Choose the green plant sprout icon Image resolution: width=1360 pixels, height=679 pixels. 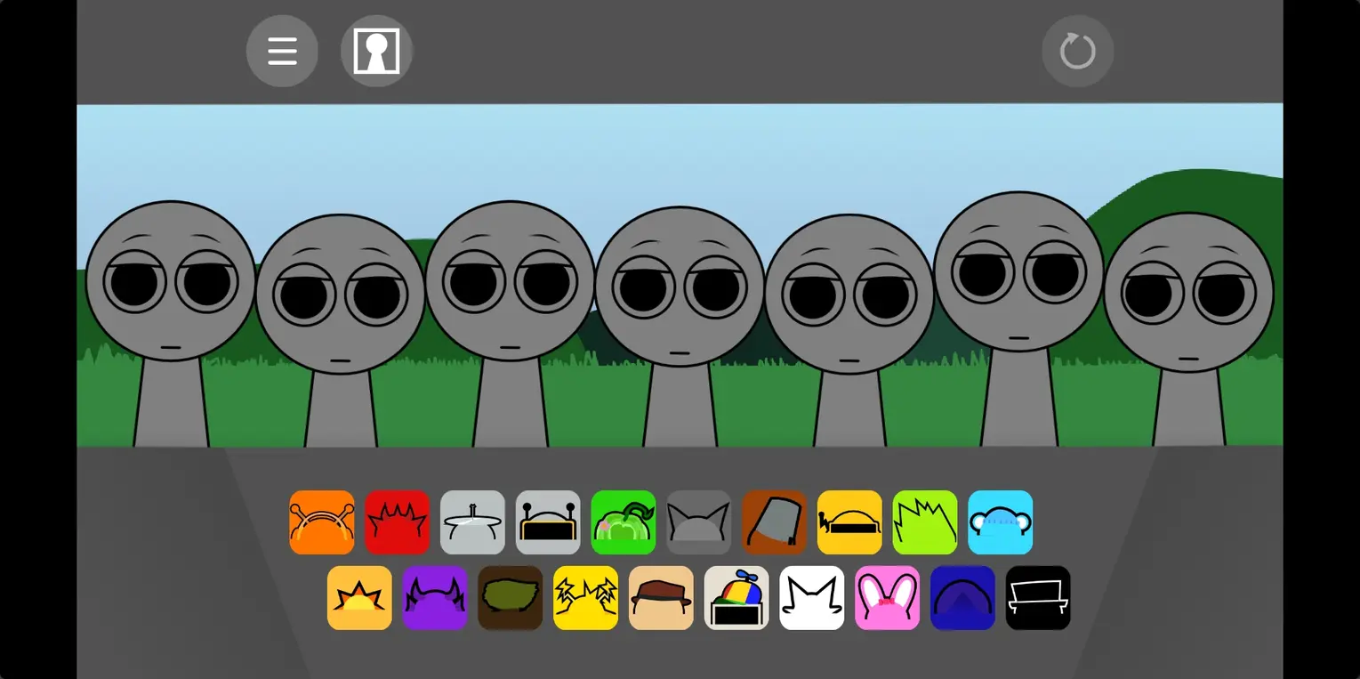(624, 522)
